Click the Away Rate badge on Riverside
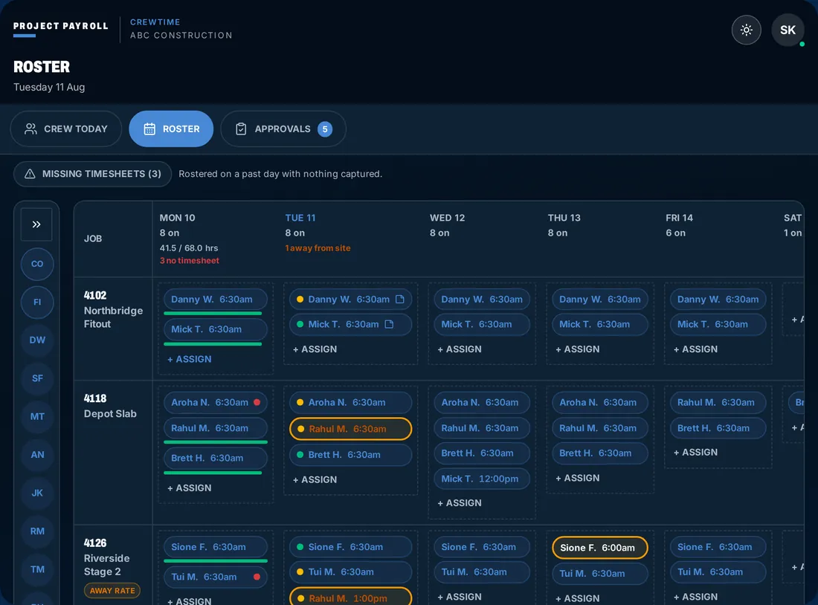 (x=112, y=590)
